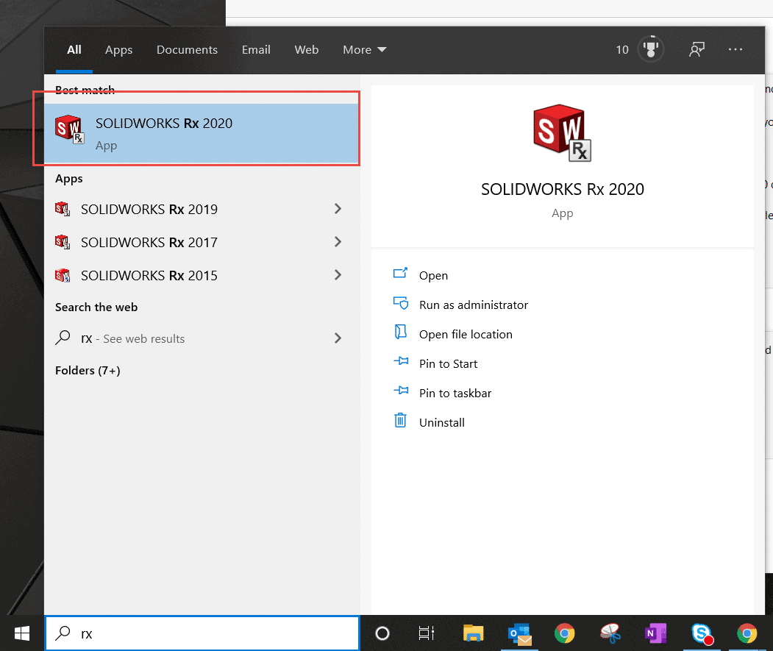This screenshot has width=773, height=651.
Task: Choose Open file location
Action: point(466,335)
